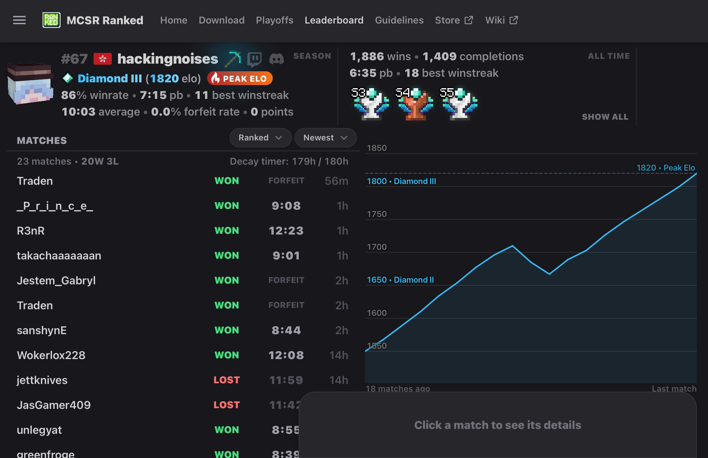Expand the Ranked match type dropdown

260,138
